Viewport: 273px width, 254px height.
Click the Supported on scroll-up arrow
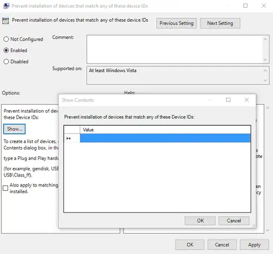pyautogui.click(x=265, y=70)
